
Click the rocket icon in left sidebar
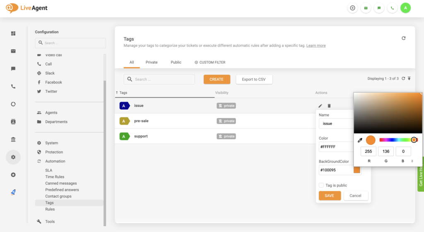coord(13,192)
